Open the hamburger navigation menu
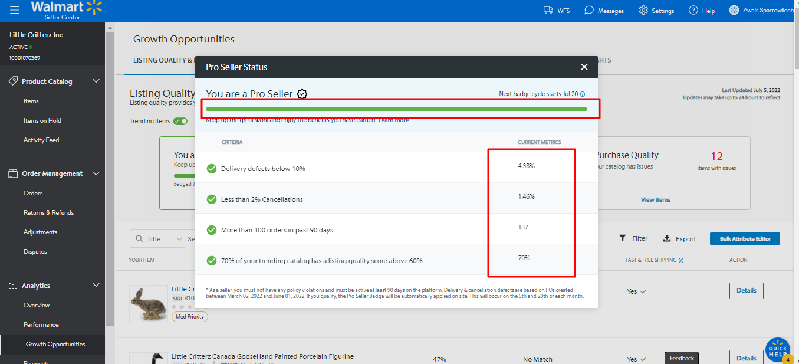 pyautogui.click(x=15, y=10)
